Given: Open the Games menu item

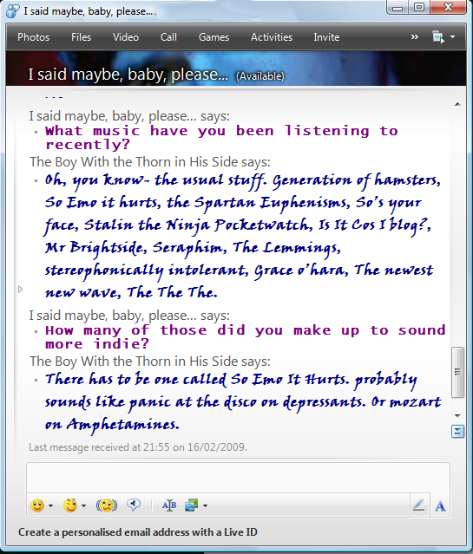Looking at the screenshot, I should pos(214,37).
